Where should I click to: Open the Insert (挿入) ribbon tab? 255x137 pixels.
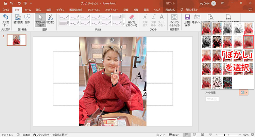(x=38, y=10)
